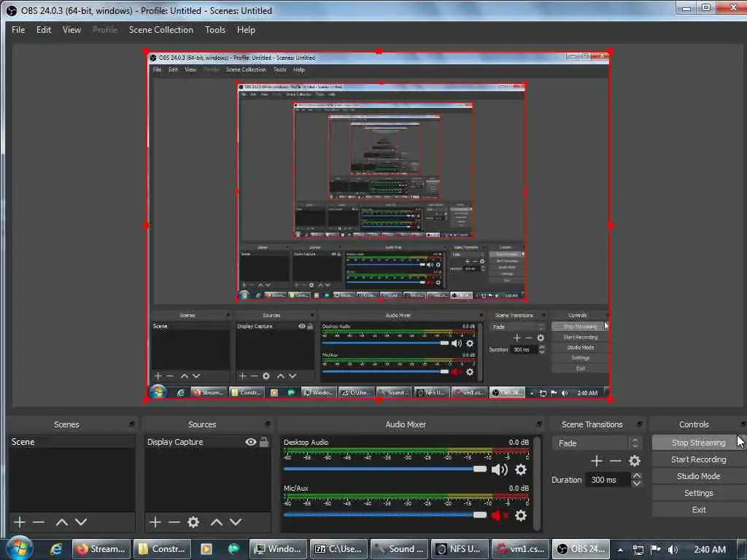This screenshot has height=560, width=747.
Task: Open the Help menu
Action: click(246, 29)
